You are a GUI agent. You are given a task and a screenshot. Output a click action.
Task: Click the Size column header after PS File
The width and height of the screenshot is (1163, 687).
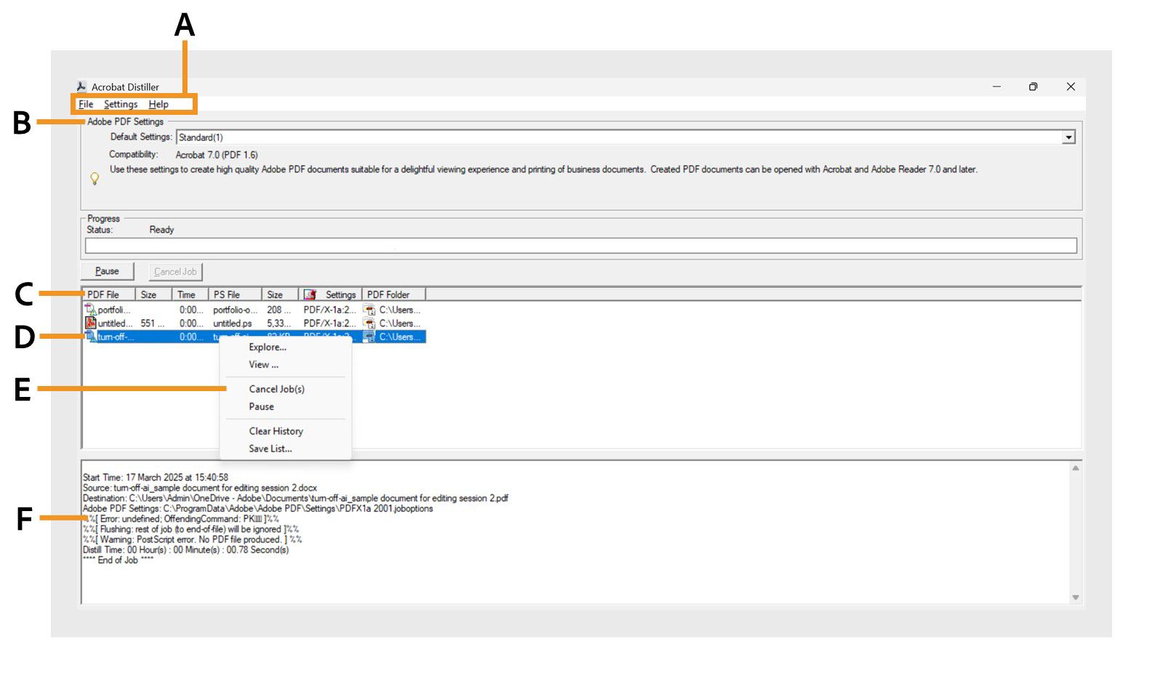[280, 294]
